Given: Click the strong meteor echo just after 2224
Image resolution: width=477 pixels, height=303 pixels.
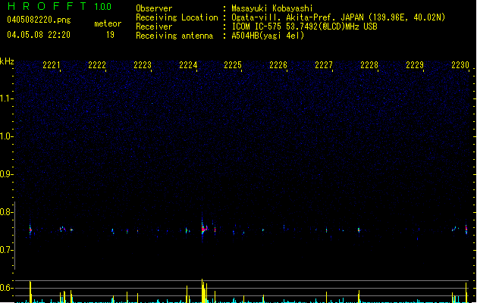Looking at the screenshot, I should [x=204, y=229].
